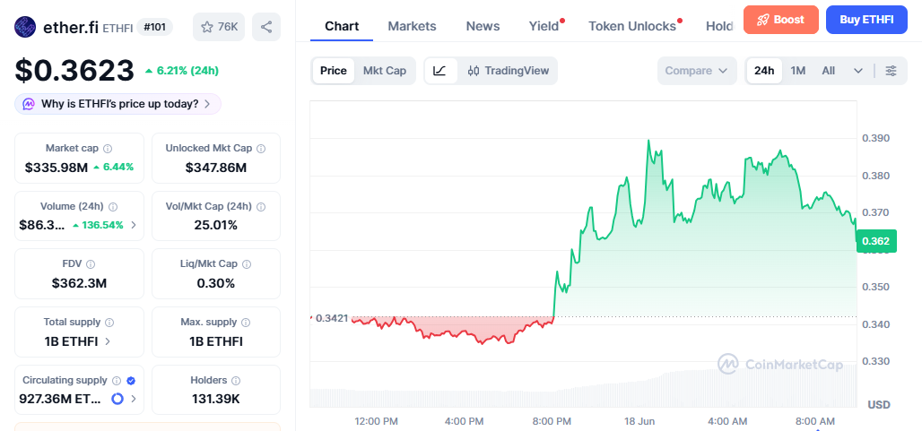Click the AI chat icon in price question
The width and height of the screenshot is (922, 431).
(x=28, y=104)
